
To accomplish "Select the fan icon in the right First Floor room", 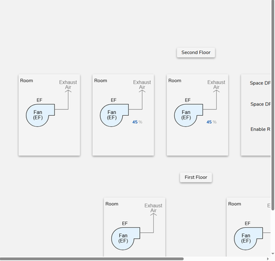I will (x=249, y=238).
